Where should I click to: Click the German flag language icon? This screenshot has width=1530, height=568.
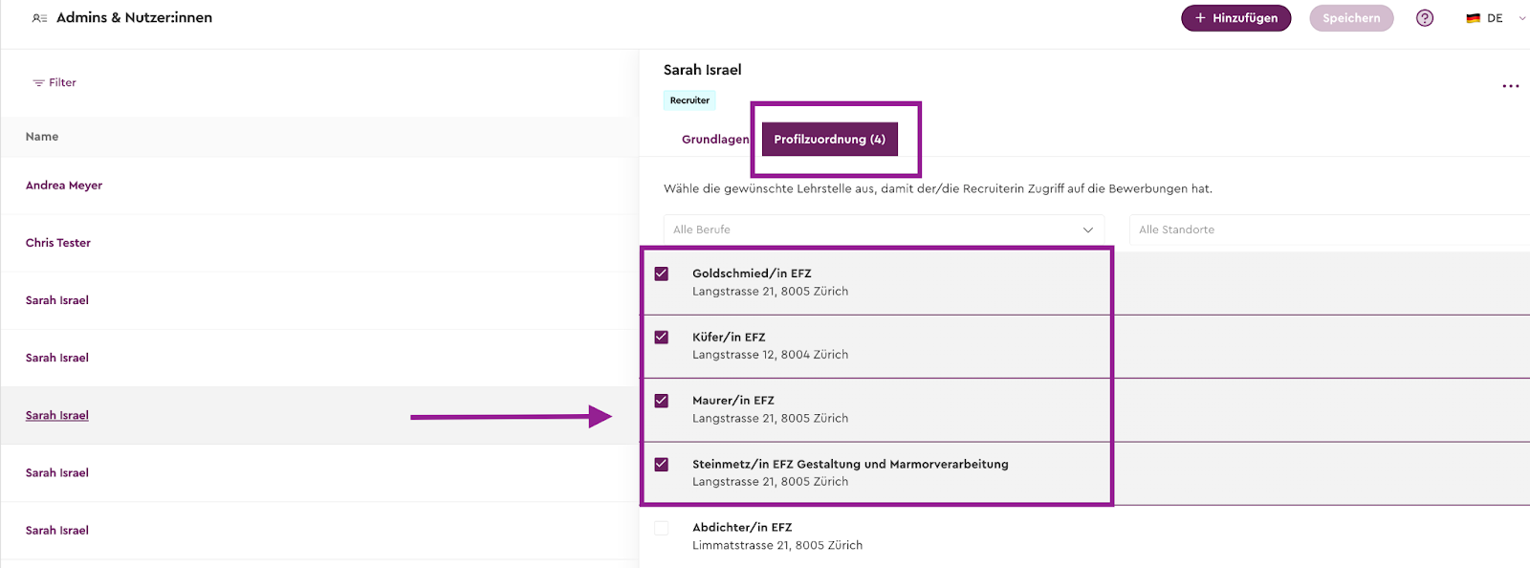pos(1473,18)
